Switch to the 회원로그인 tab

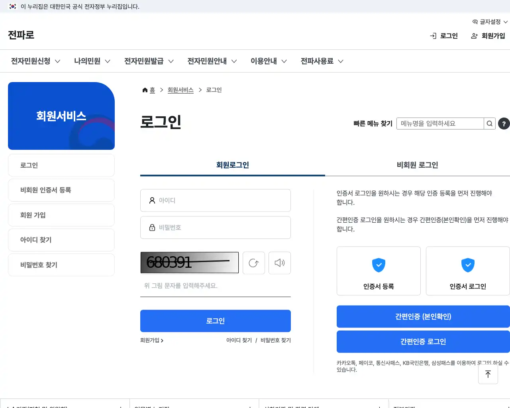pos(233,165)
